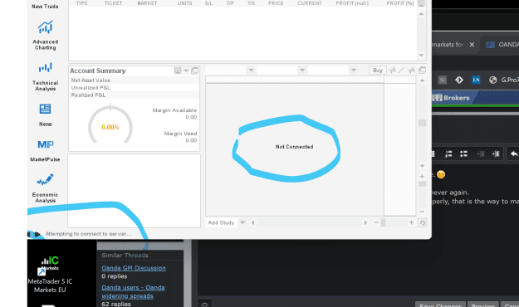Click the gray SI bookmark icon
The height and width of the screenshot is (307, 519).
tap(443, 80)
